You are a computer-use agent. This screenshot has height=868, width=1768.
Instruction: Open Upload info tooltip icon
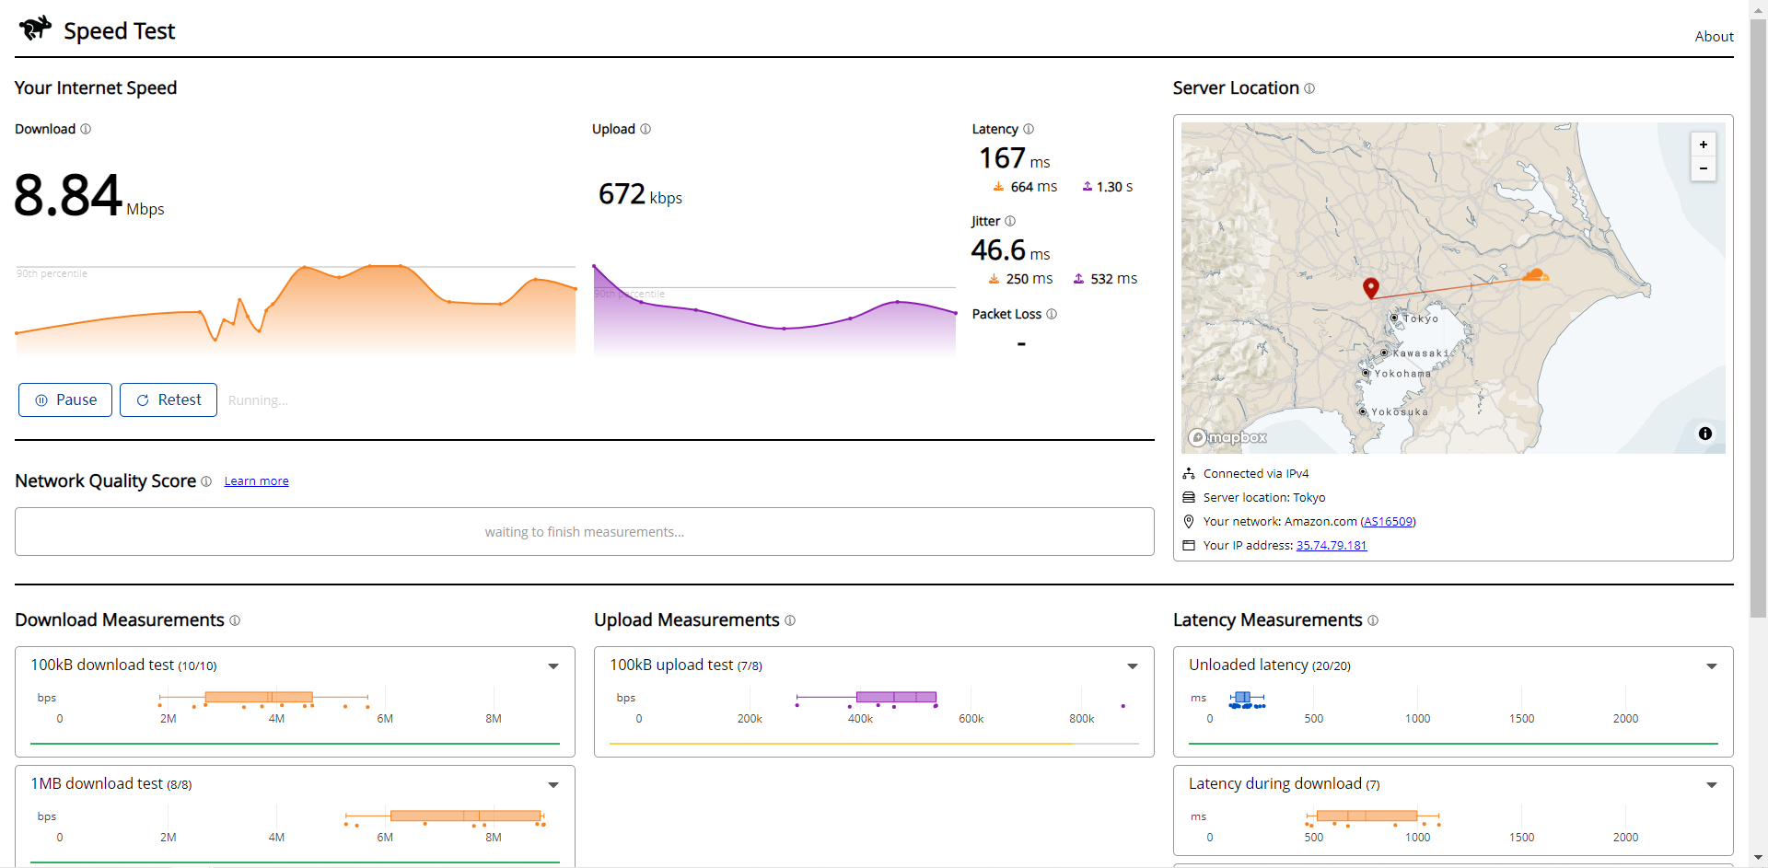(646, 129)
